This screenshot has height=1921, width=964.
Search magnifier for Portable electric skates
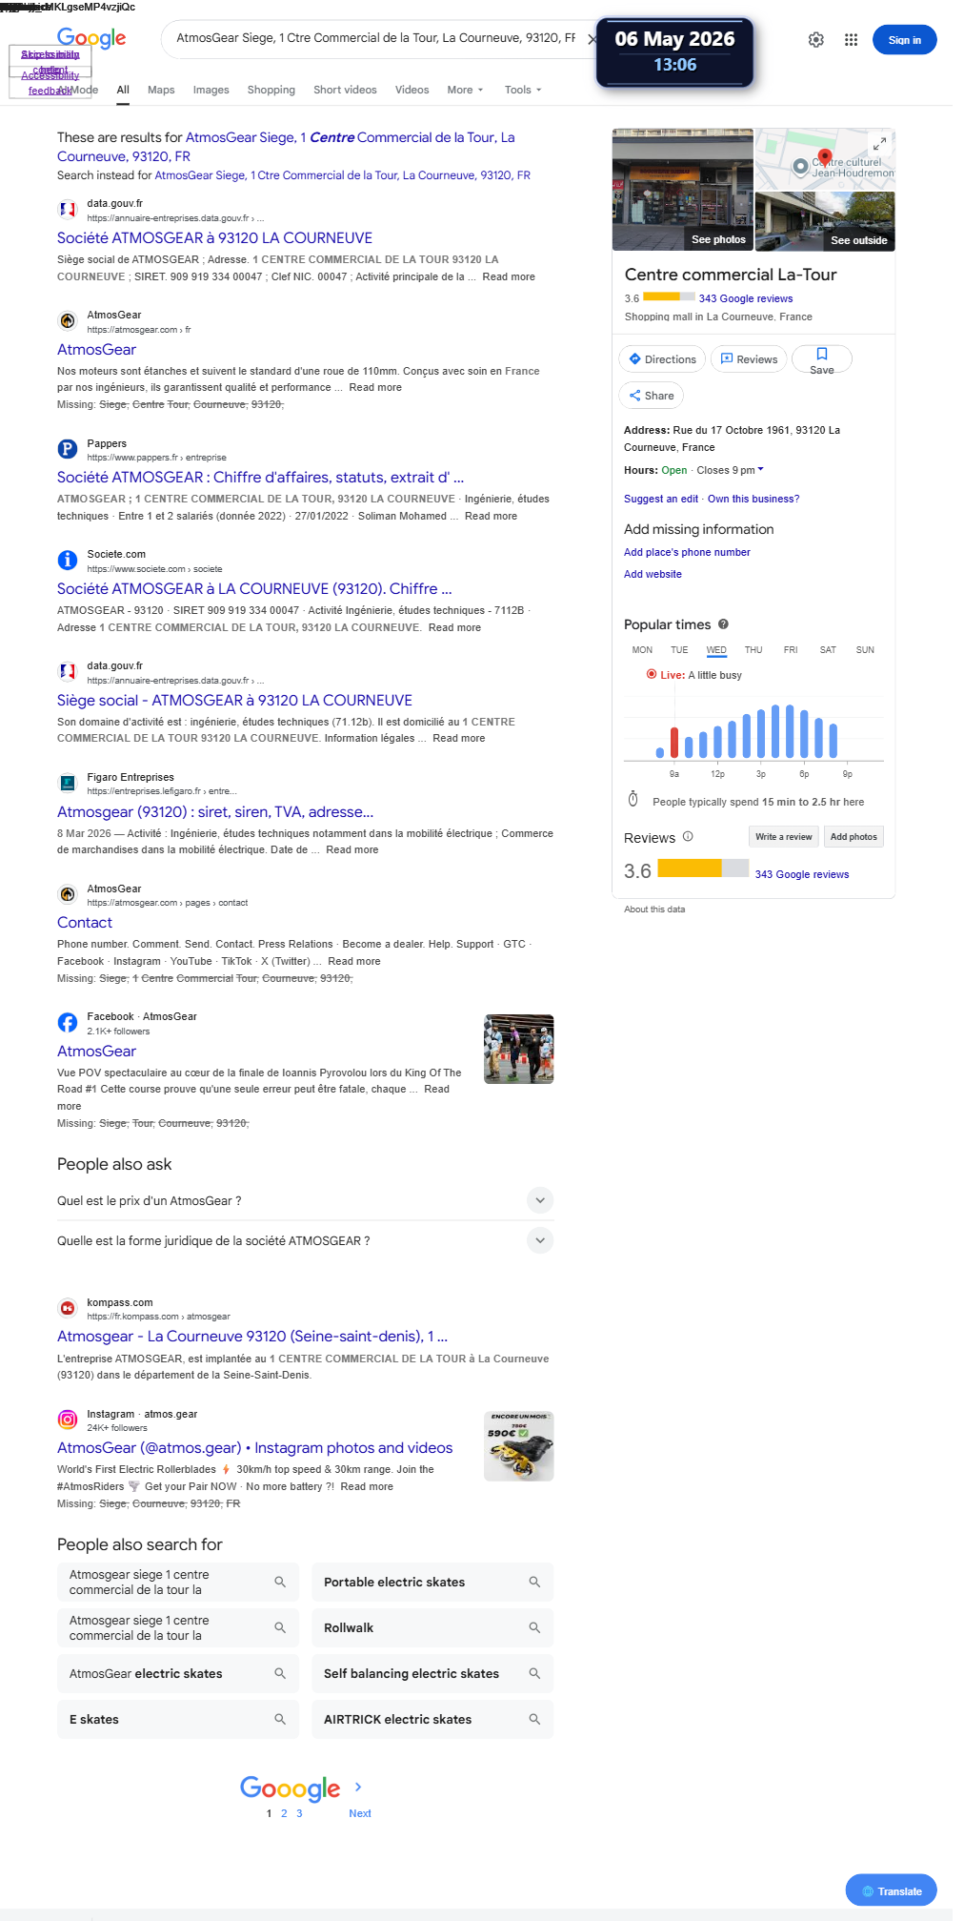(534, 1582)
